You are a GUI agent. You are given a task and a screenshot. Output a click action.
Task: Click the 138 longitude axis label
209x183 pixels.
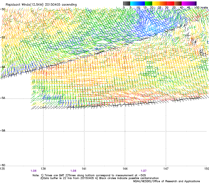43,169
